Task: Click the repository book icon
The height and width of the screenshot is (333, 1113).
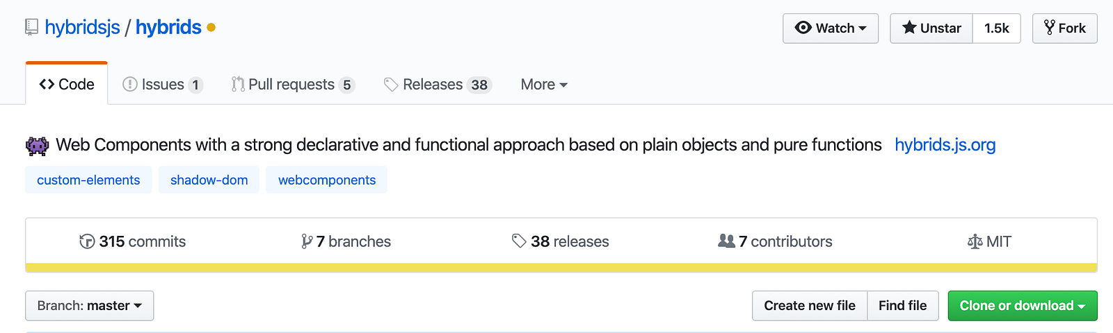Action: pyautogui.click(x=31, y=28)
